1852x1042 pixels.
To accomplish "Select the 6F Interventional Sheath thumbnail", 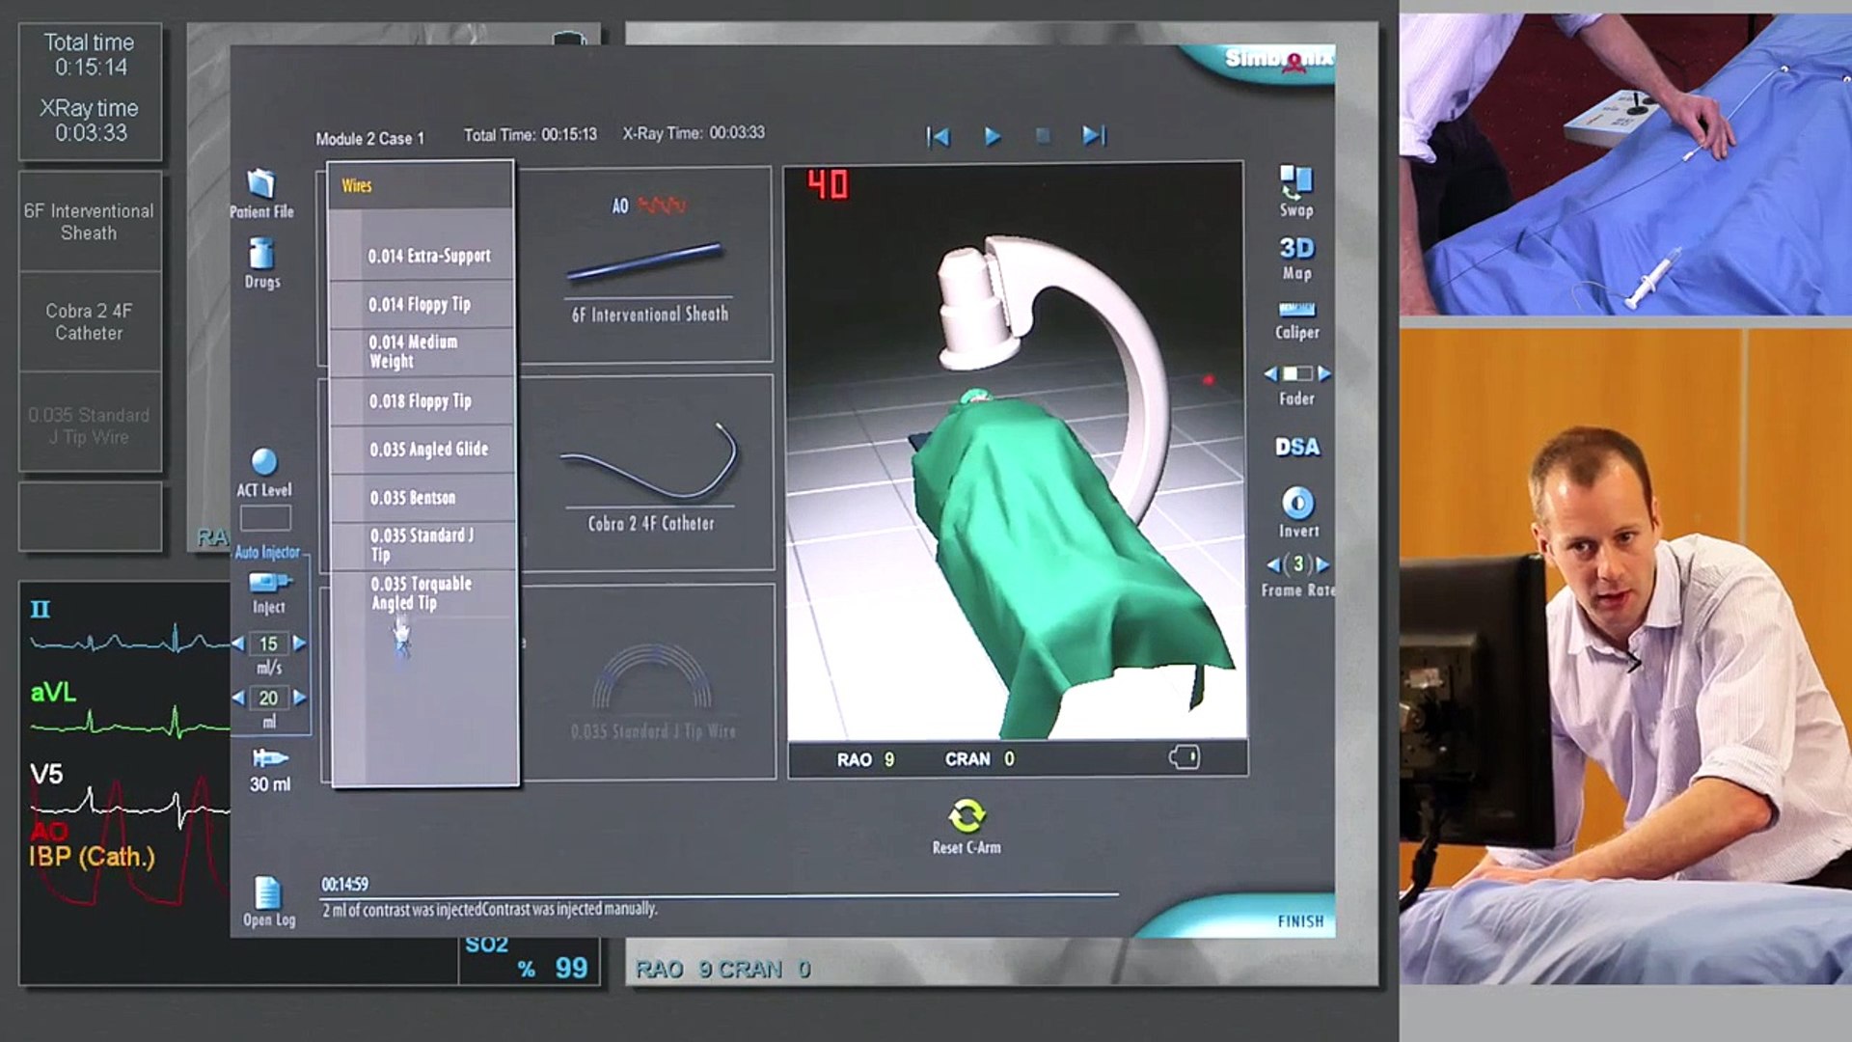I will (646, 264).
